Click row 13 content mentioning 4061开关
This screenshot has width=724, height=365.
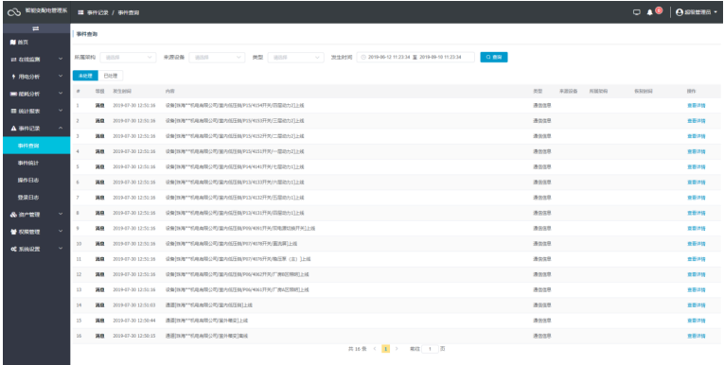pyautogui.click(x=237, y=289)
